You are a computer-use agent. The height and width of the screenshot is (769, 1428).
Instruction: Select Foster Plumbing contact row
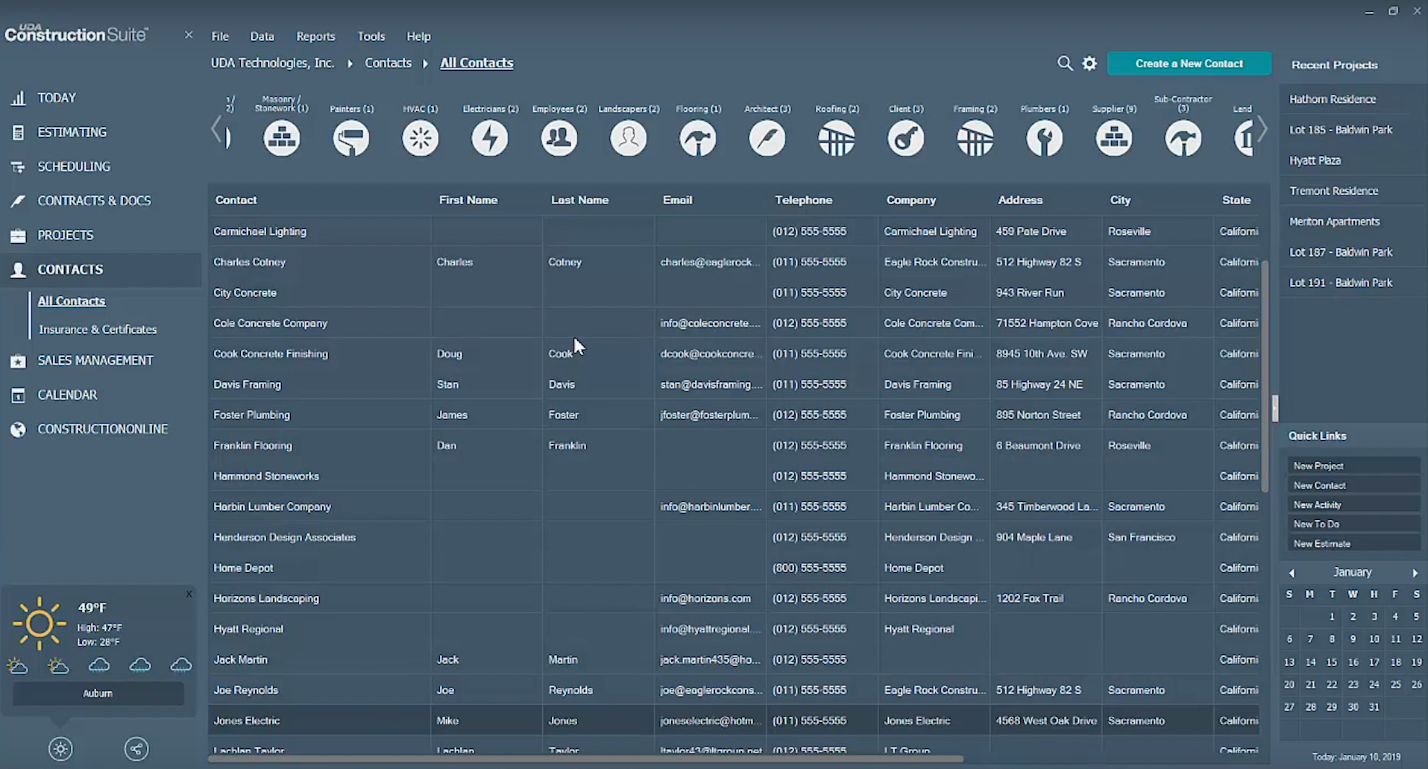point(734,415)
